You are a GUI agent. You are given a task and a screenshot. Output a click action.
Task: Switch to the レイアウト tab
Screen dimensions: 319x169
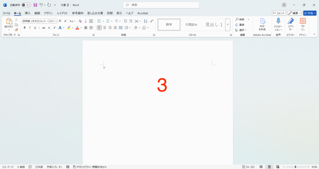pos(62,13)
